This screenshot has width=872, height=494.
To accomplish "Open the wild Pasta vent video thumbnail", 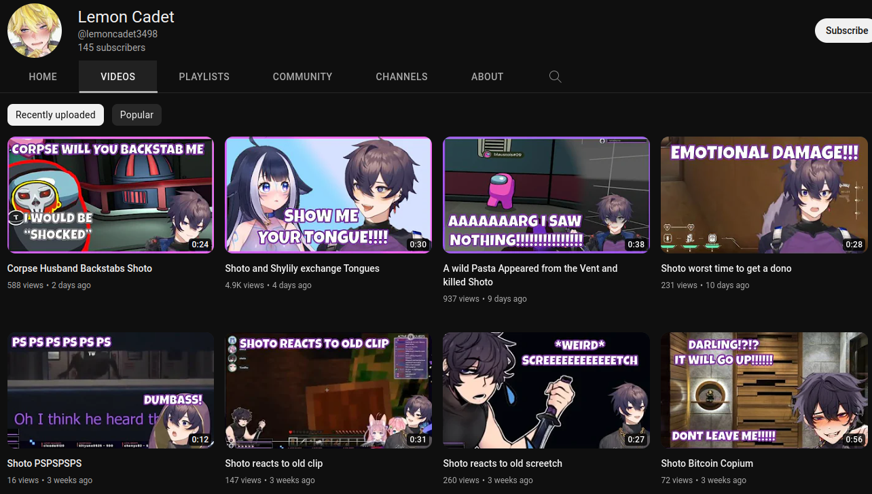I will (x=547, y=195).
